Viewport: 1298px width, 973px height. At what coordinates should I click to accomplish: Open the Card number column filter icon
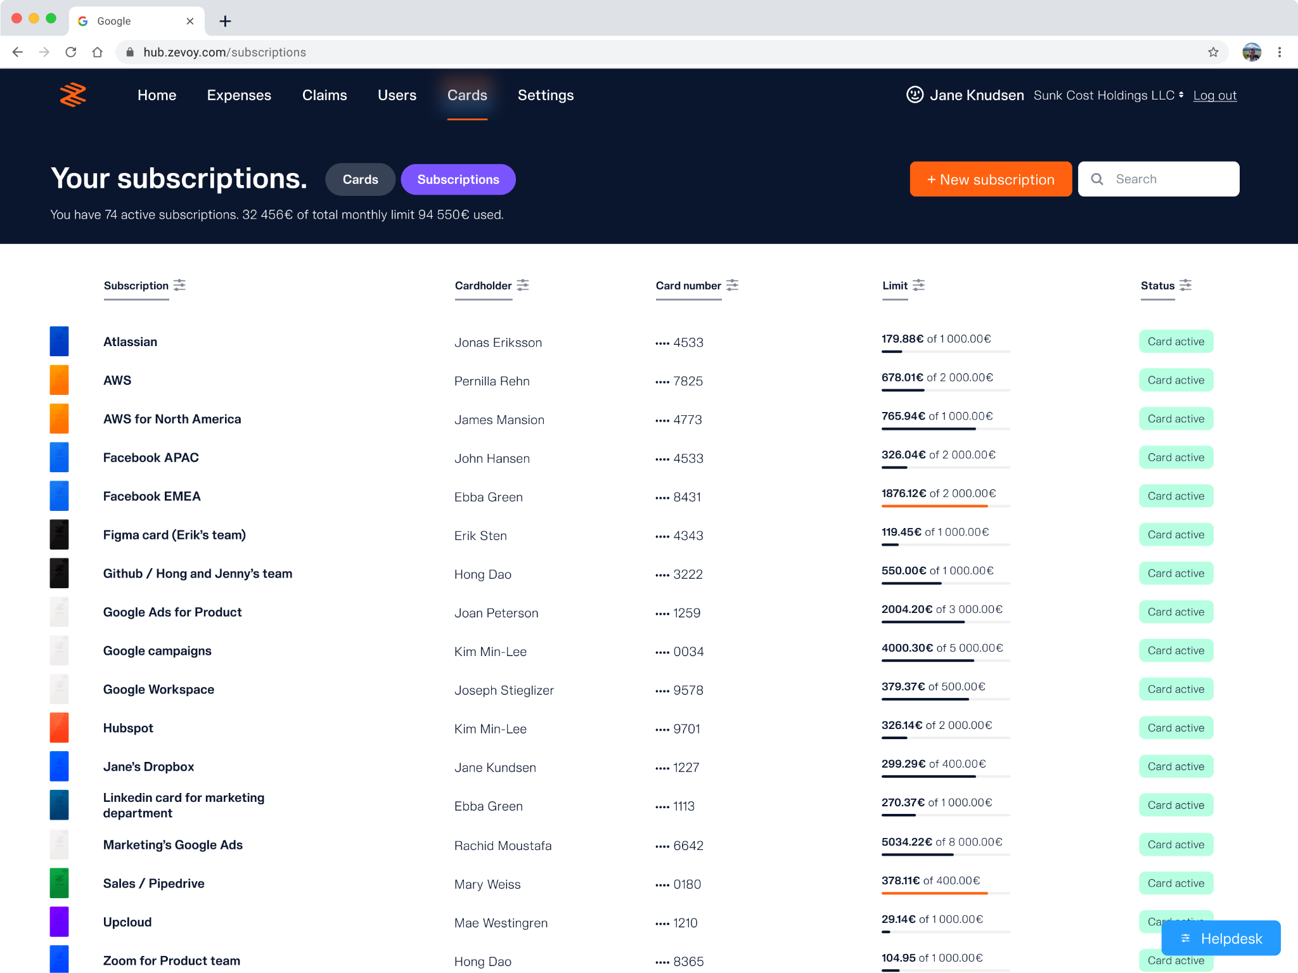click(733, 285)
